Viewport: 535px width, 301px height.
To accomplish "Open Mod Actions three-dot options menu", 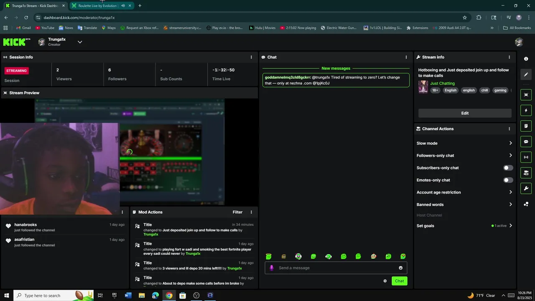I will point(251,212).
